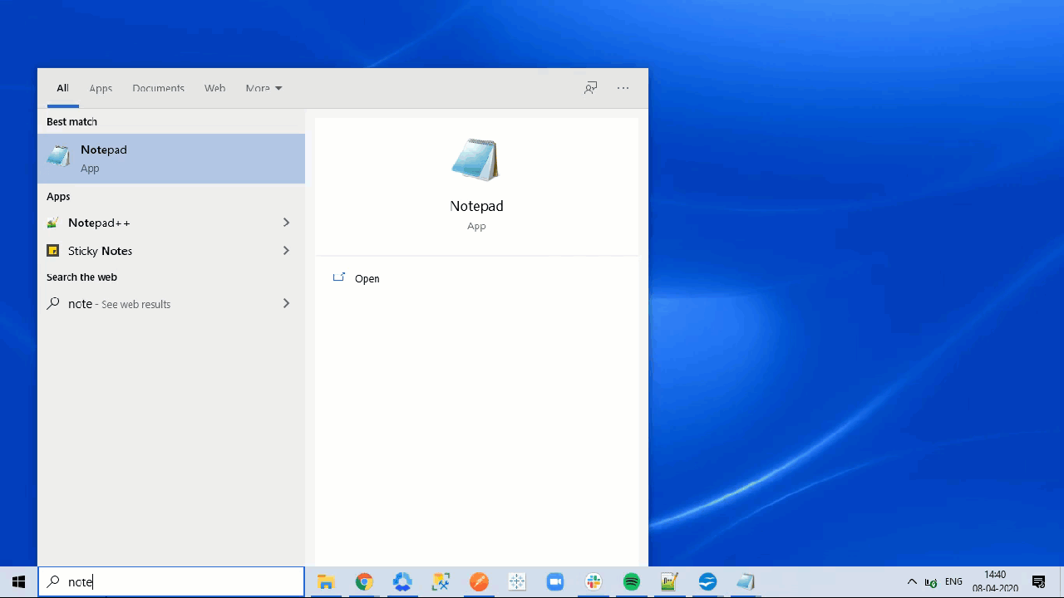Open the Notepad icon on the taskbar
The height and width of the screenshot is (598, 1064).
[x=746, y=582]
